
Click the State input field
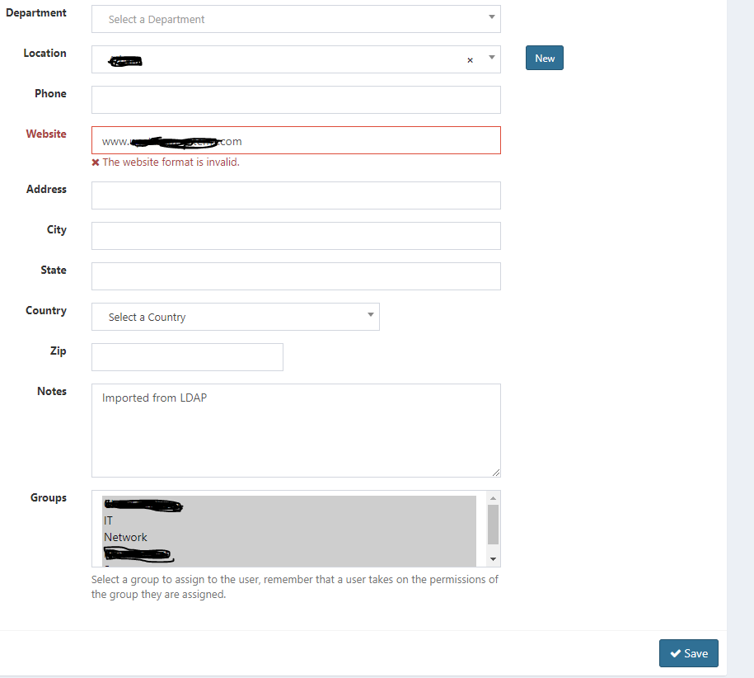click(x=296, y=275)
